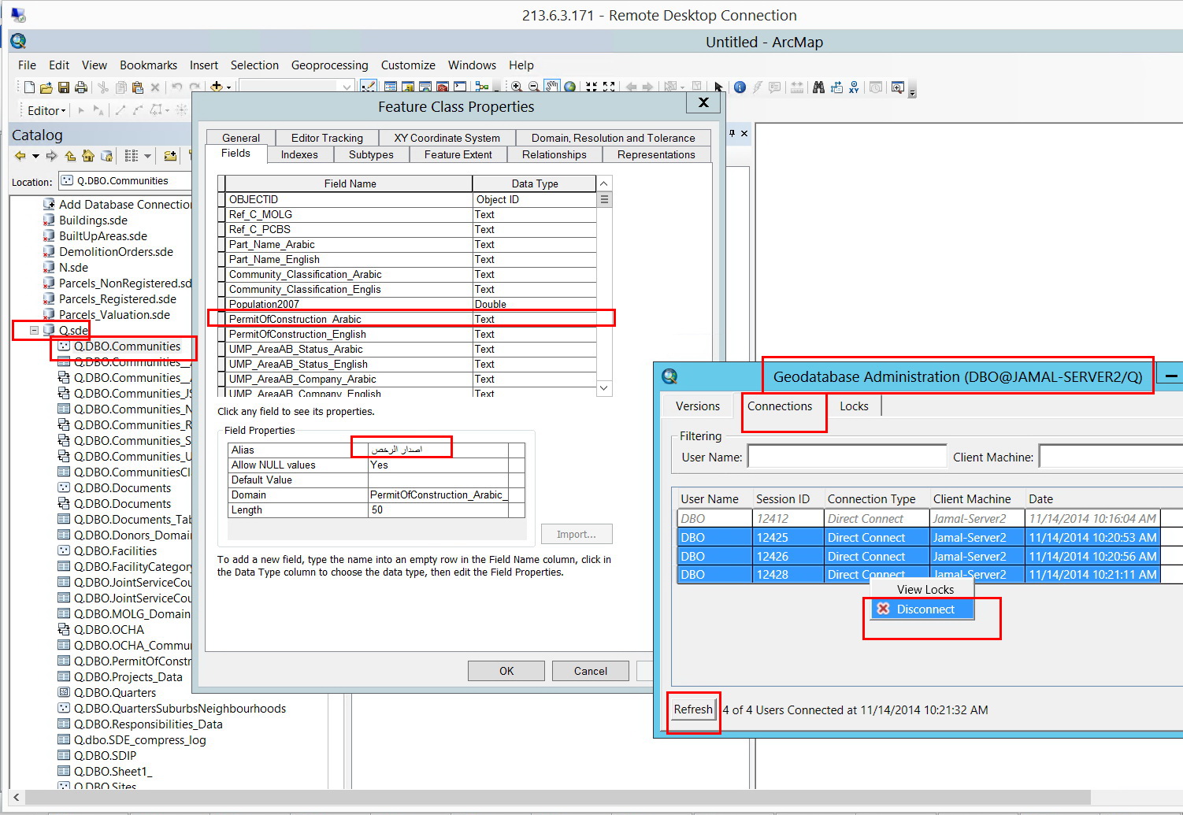Click the Print icon in Standard toolbar
Image resolution: width=1183 pixels, height=815 pixels.
tap(80, 87)
